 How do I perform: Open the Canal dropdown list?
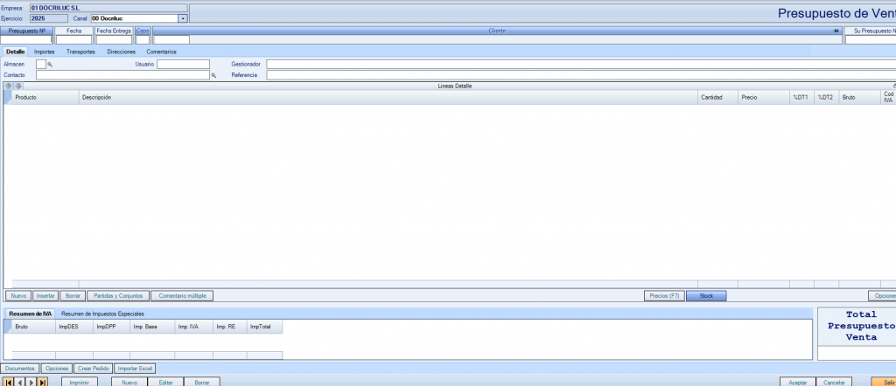[x=183, y=17]
